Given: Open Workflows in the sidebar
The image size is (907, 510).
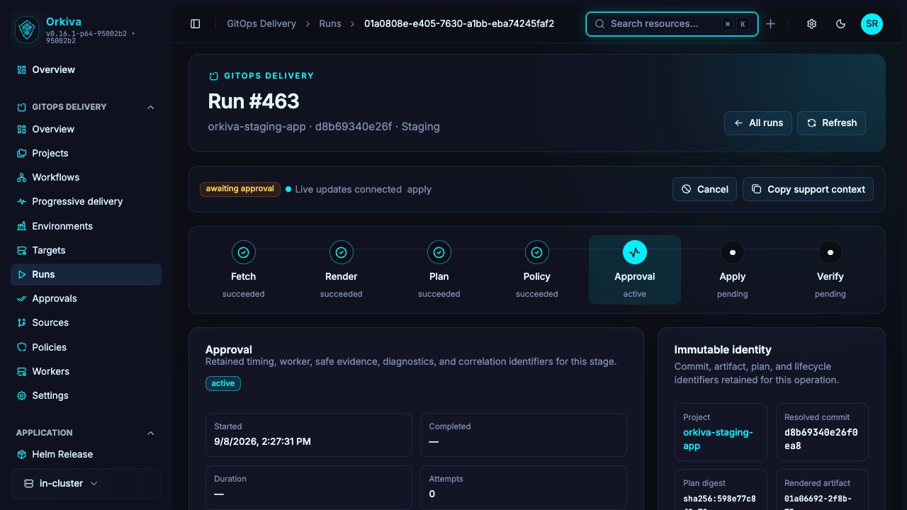Looking at the screenshot, I should click(x=86, y=177).
